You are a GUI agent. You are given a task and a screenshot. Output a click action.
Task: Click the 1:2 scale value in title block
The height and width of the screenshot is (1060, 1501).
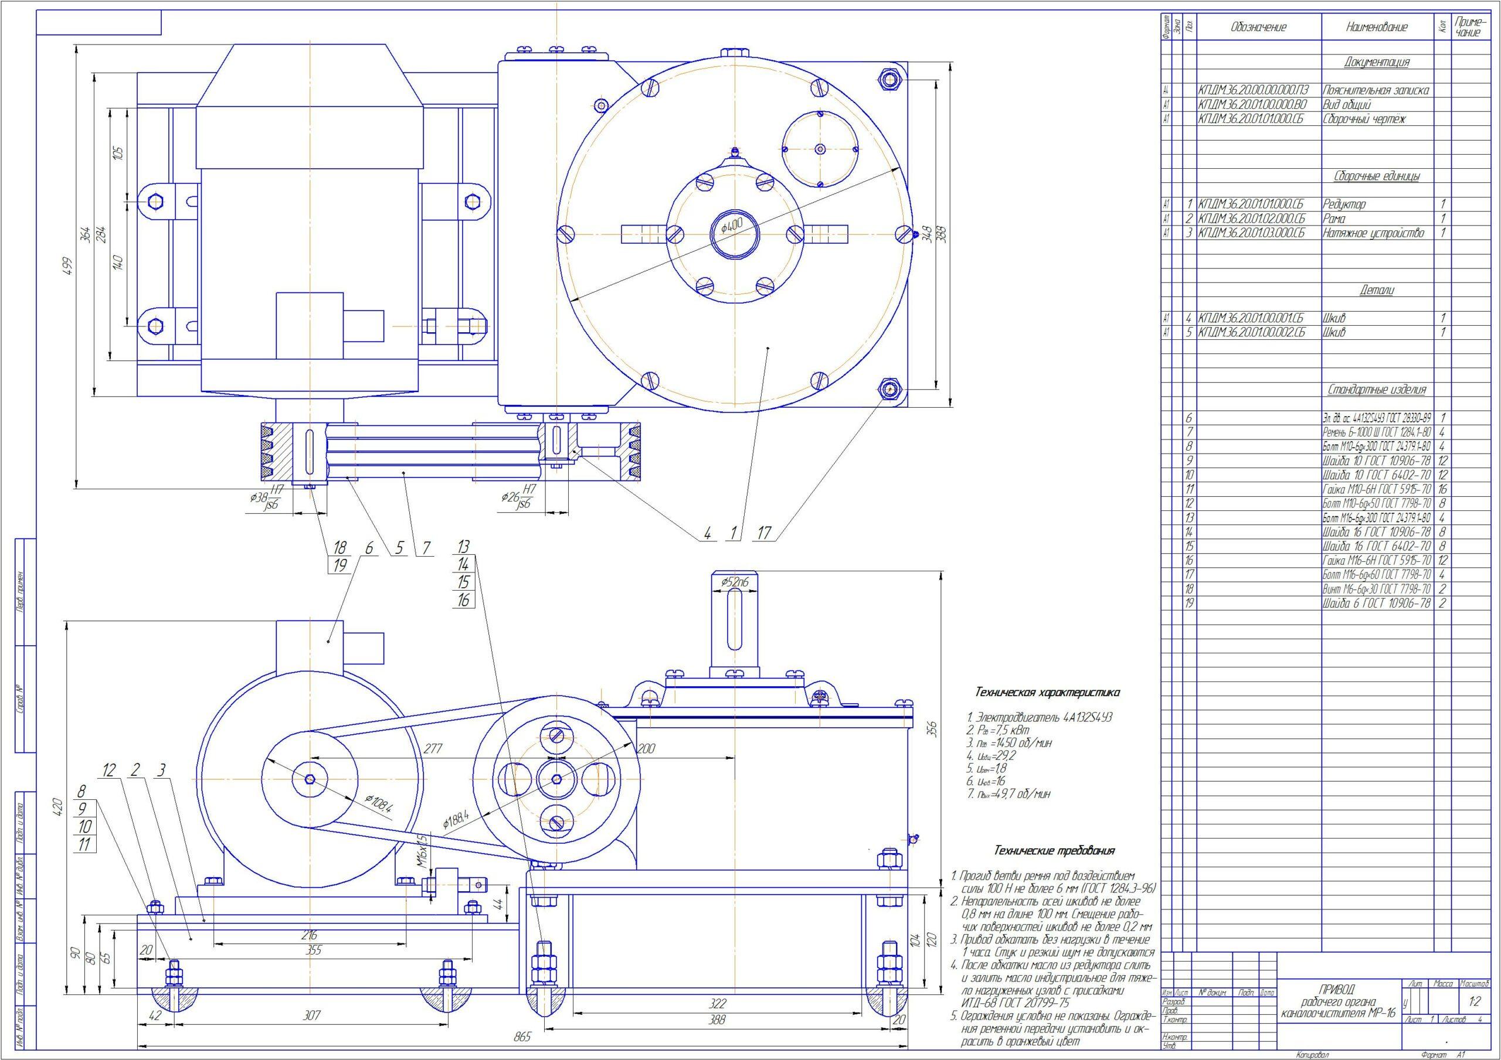click(1474, 1001)
